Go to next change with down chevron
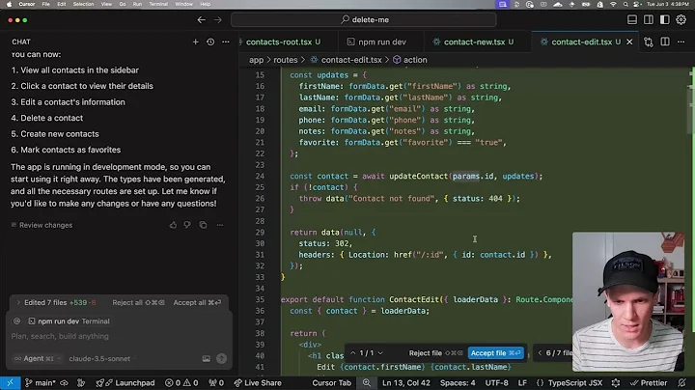The image size is (695, 390). tap(380, 353)
